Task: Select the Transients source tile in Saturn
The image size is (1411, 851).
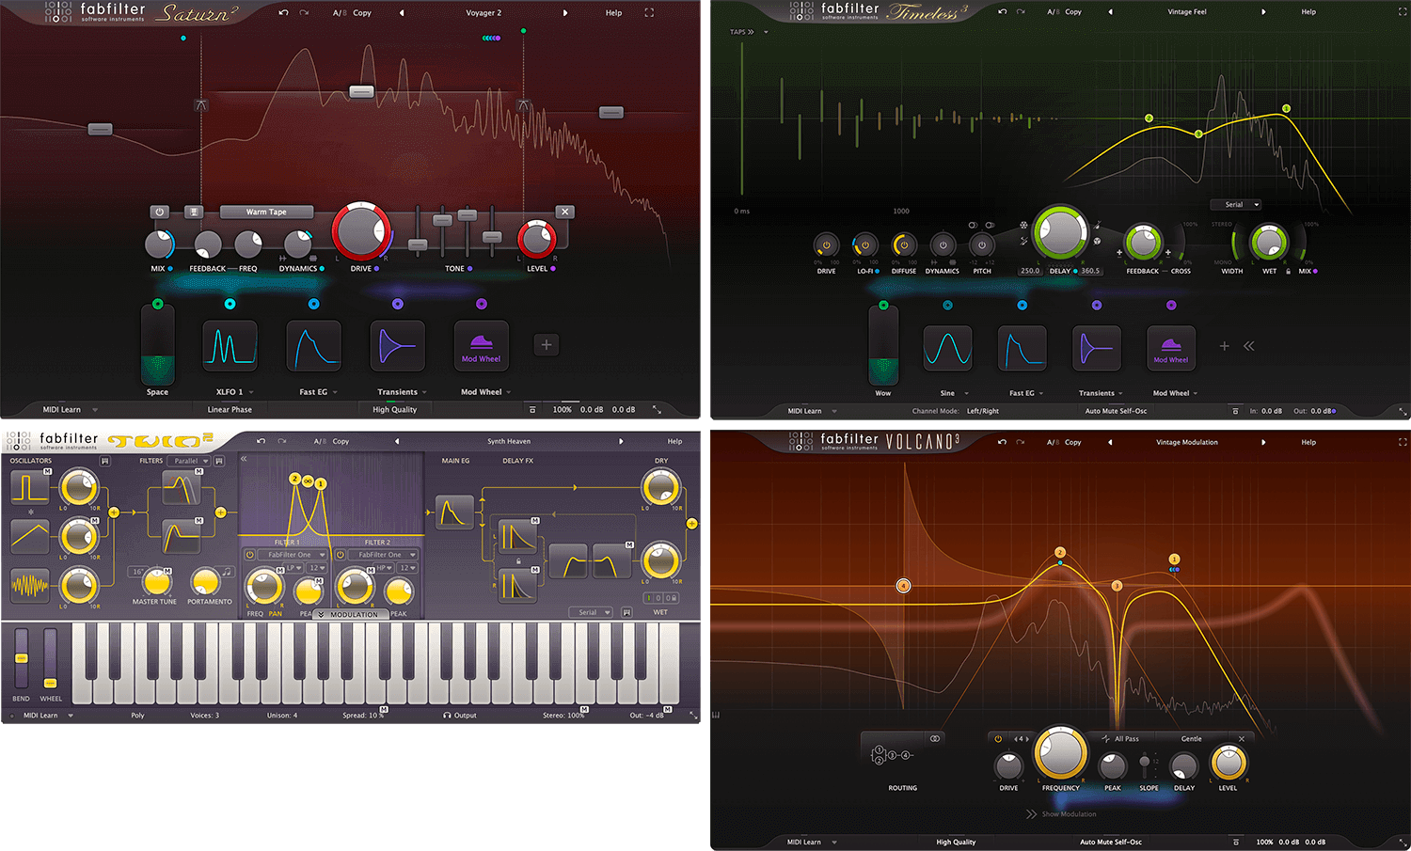Action: click(397, 345)
